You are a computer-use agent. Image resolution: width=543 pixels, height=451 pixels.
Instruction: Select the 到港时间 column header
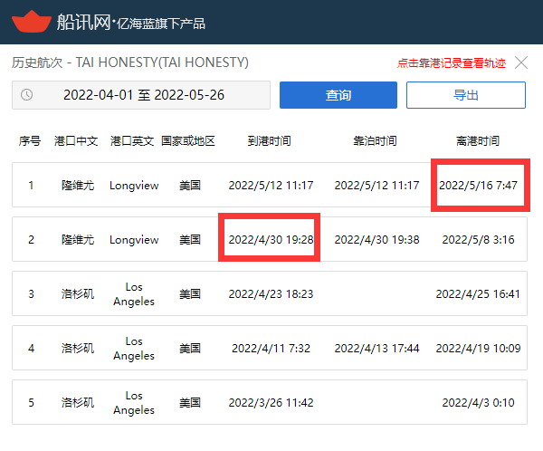click(x=269, y=141)
